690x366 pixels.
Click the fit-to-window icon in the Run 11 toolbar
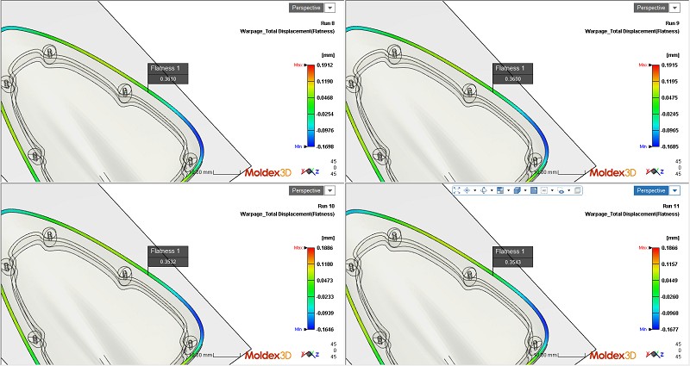pyautogui.click(x=457, y=190)
